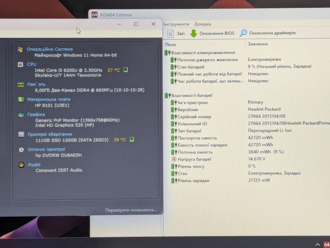Open the Довідка menu in AIDA64

pos(203,24)
